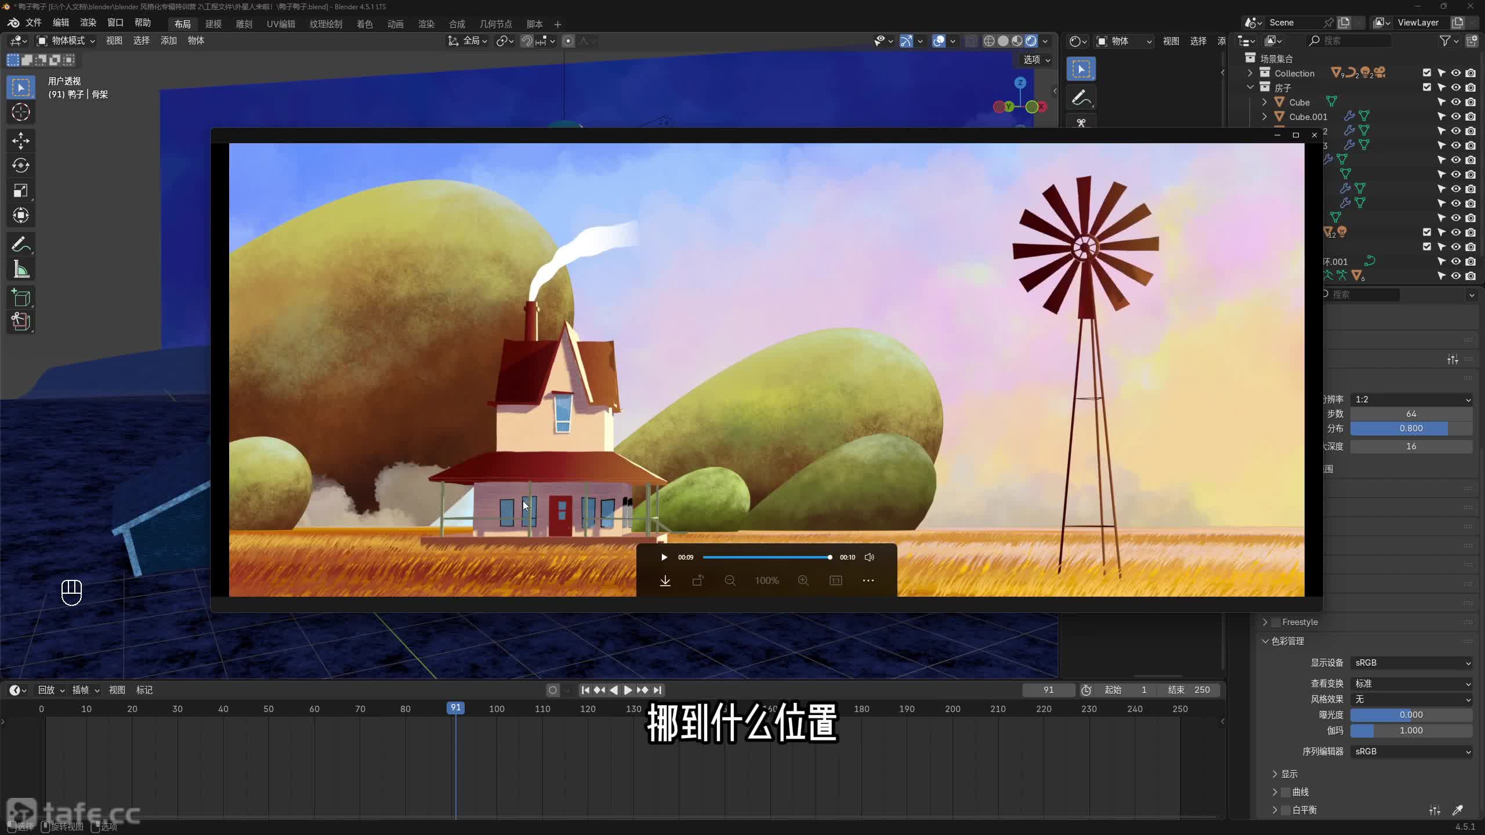Open the 物体模式 mode dropdown

coord(66,41)
